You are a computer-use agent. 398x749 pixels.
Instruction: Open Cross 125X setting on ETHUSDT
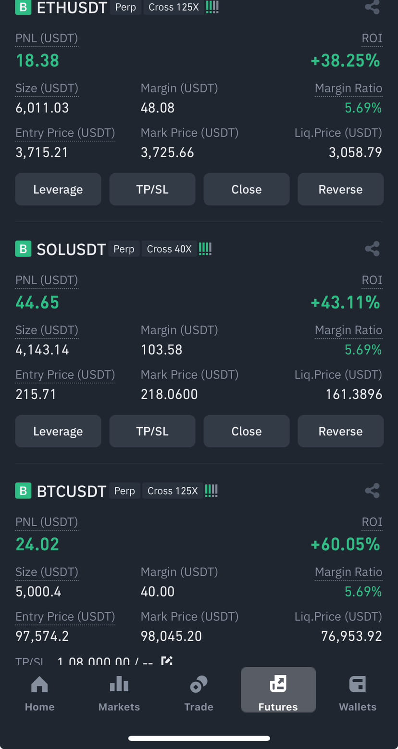pos(174,7)
